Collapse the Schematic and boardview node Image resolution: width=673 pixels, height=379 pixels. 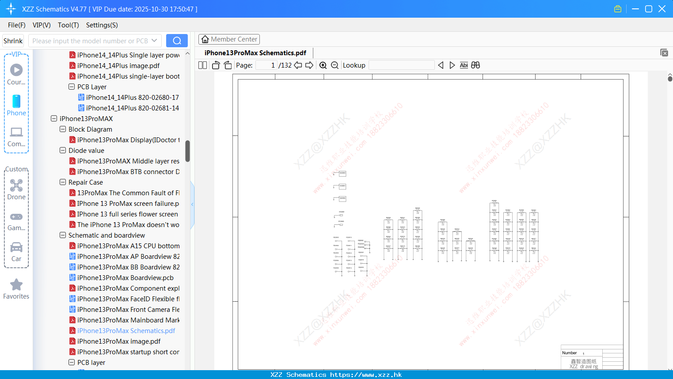(x=63, y=235)
